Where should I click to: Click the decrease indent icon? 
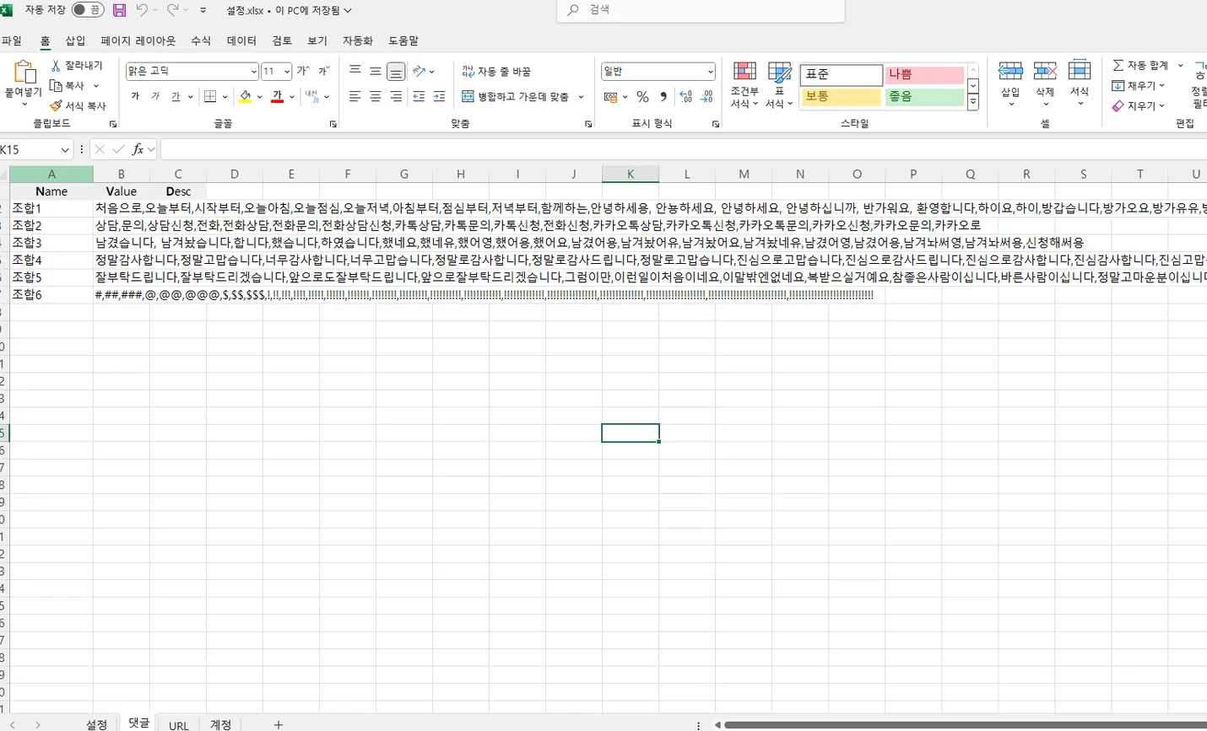[x=419, y=97]
